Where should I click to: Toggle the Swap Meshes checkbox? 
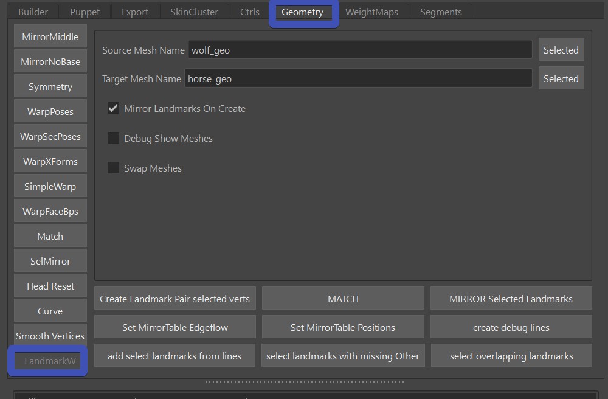114,168
